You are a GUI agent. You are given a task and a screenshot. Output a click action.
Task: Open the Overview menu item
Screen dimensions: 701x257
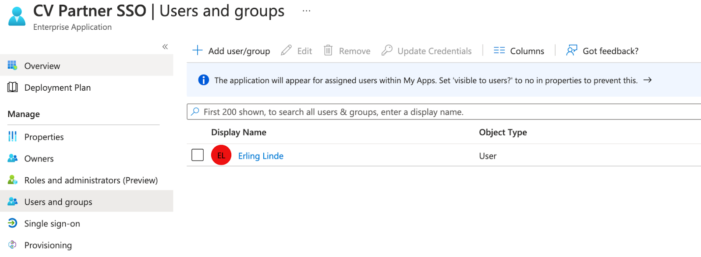[x=42, y=66]
